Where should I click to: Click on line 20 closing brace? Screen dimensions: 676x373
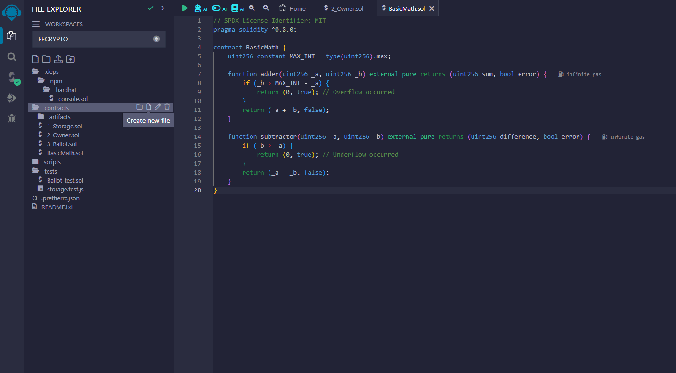(x=215, y=190)
